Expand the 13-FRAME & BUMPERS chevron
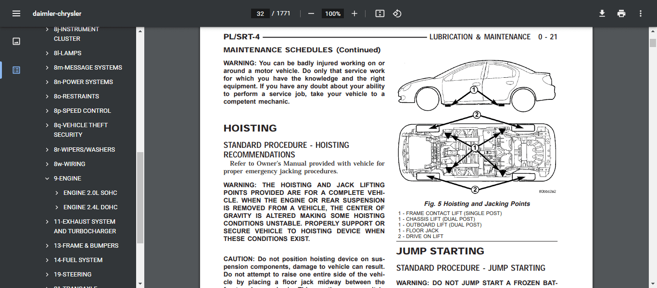The image size is (657, 288). [x=47, y=246]
